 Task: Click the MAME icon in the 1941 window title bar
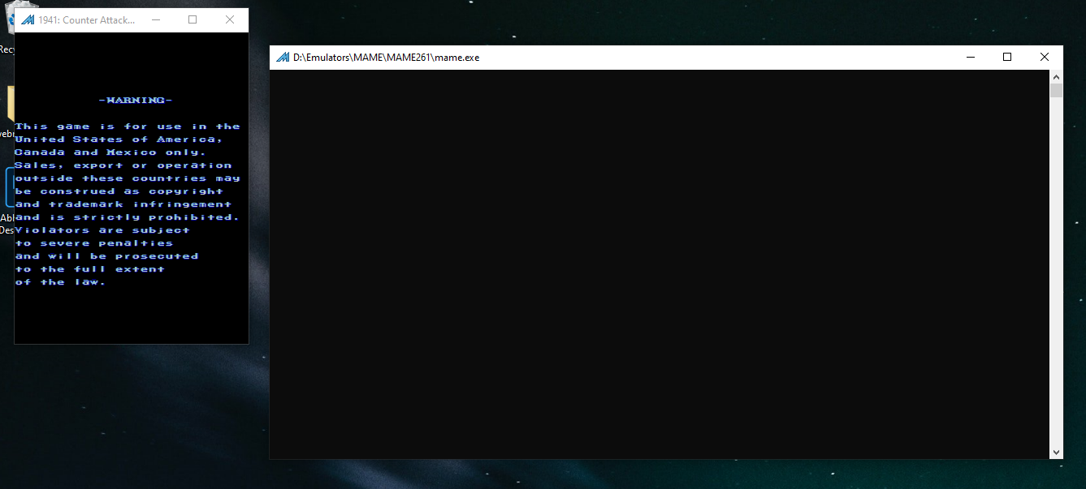tap(28, 20)
